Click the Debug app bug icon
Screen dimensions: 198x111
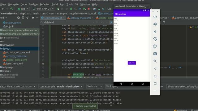(71, 9)
